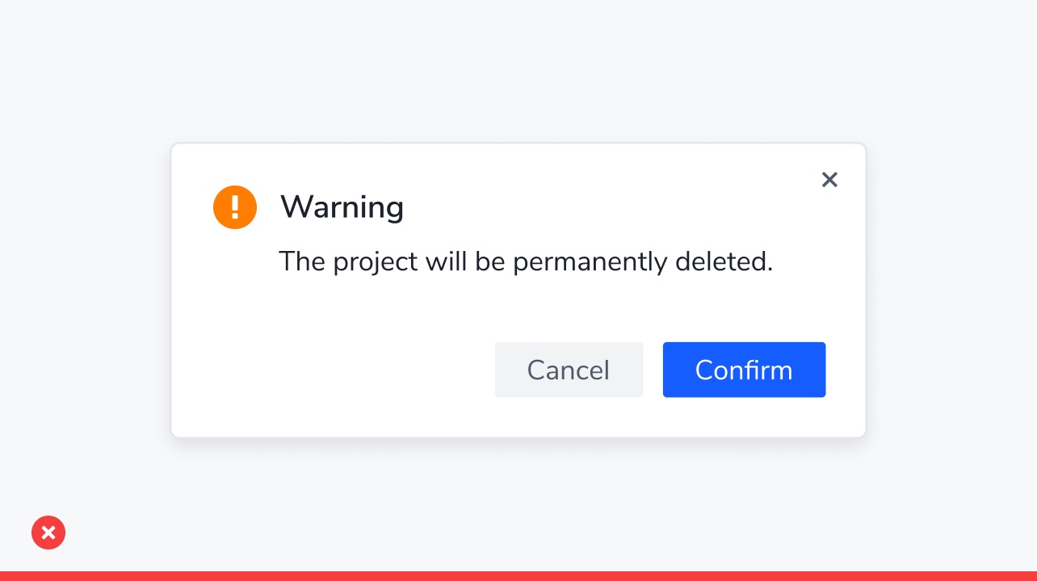Cancel the project deletion
Viewport: 1037px width, 581px height.
click(x=569, y=370)
